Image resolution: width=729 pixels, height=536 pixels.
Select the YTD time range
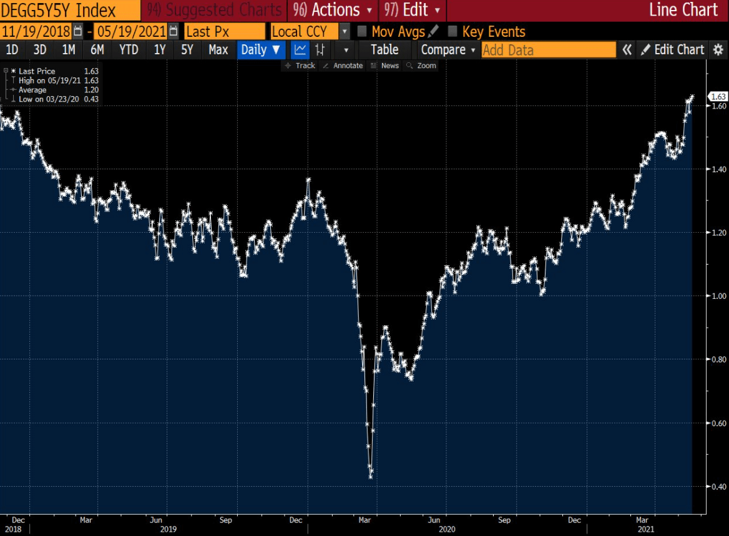point(129,49)
